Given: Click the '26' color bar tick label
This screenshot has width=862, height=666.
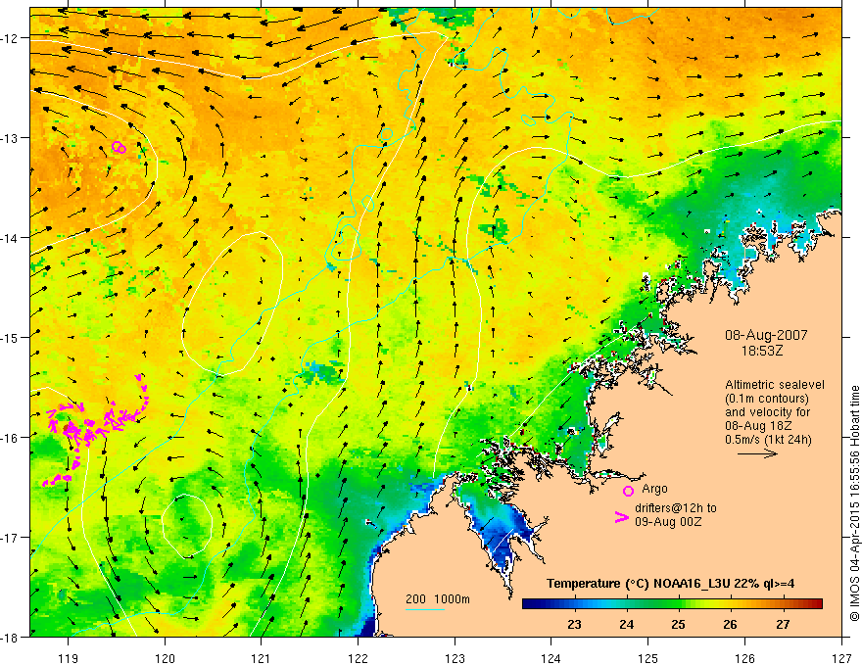Looking at the screenshot, I should coord(730,625).
